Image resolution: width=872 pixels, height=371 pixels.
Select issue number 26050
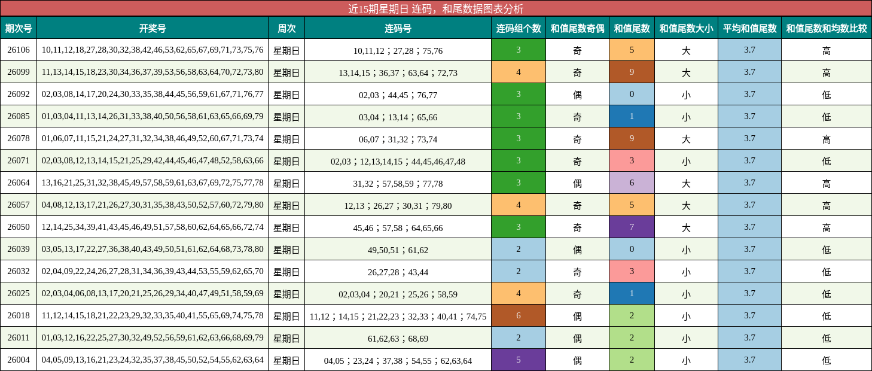point(19,227)
